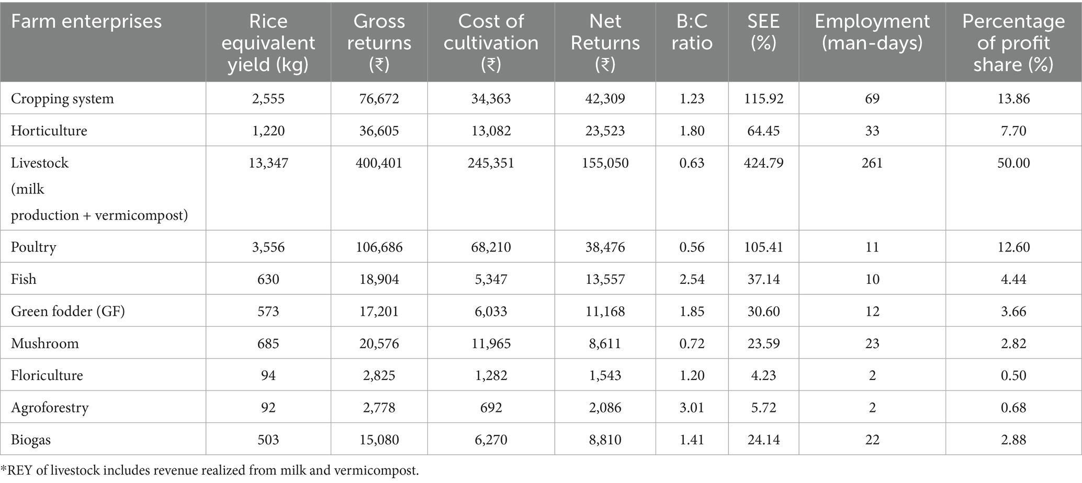Click the Floriculture row label
The height and width of the screenshot is (483, 1082).
tap(47, 375)
